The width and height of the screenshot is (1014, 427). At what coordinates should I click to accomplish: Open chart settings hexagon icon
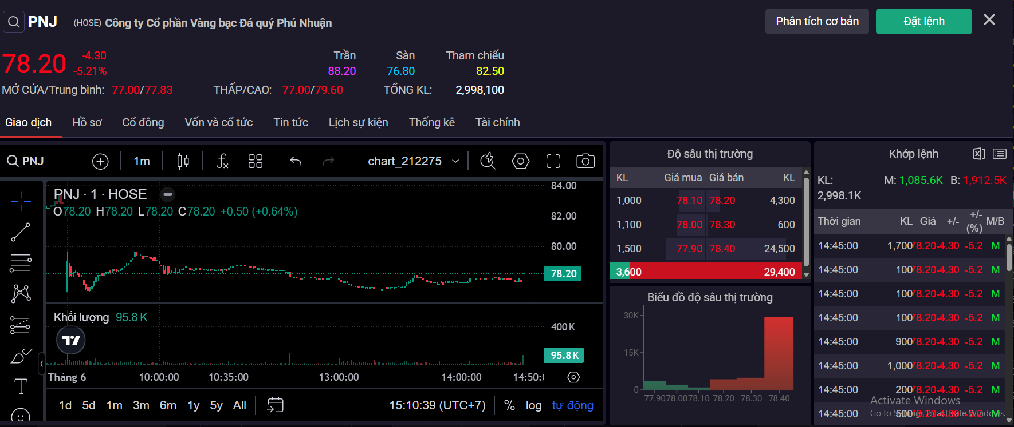[x=520, y=161]
